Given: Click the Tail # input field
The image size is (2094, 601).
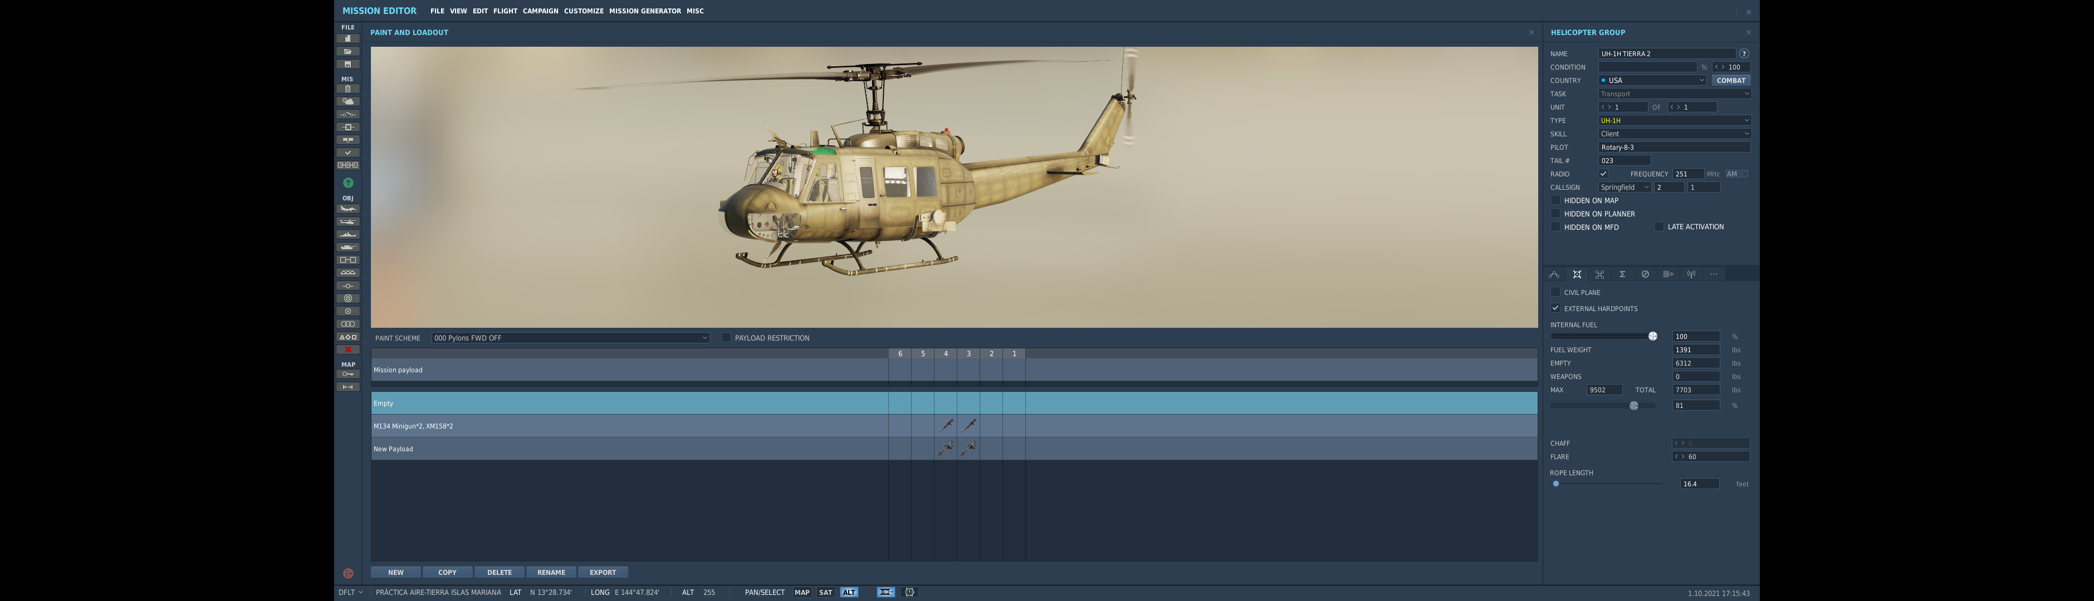Looking at the screenshot, I should 1624,161.
